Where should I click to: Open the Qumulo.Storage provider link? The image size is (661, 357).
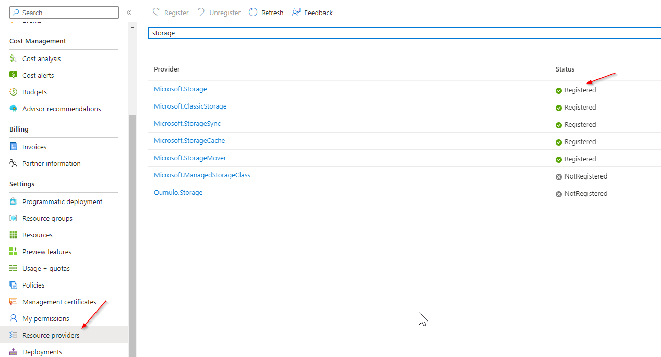coord(178,193)
